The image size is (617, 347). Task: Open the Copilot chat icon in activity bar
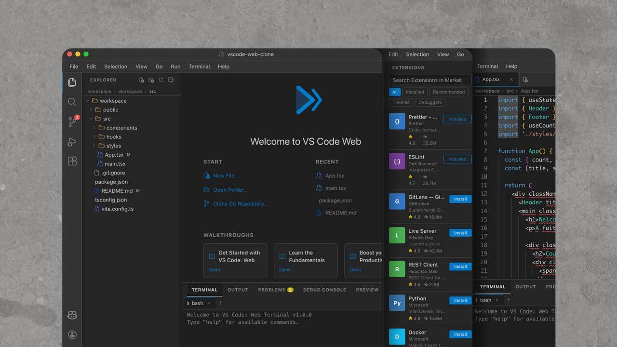72,315
